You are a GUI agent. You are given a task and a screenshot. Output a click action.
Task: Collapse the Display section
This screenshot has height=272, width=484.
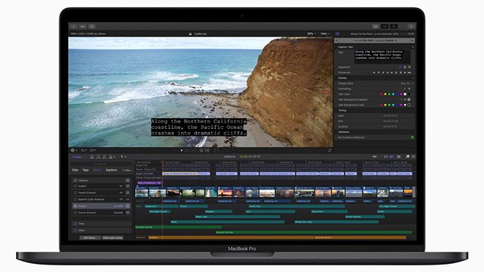click(x=412, y=78)
